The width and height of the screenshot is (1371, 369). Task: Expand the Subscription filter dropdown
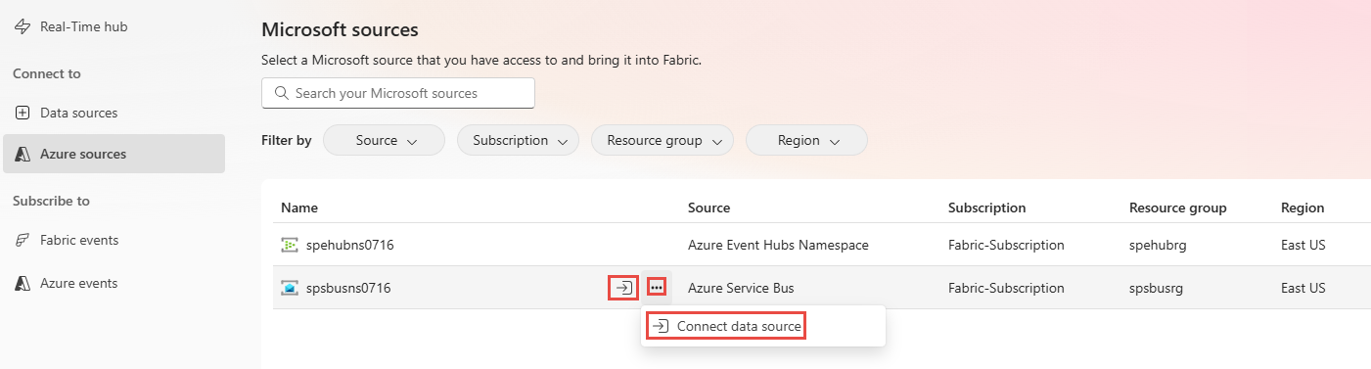[518, 140]
